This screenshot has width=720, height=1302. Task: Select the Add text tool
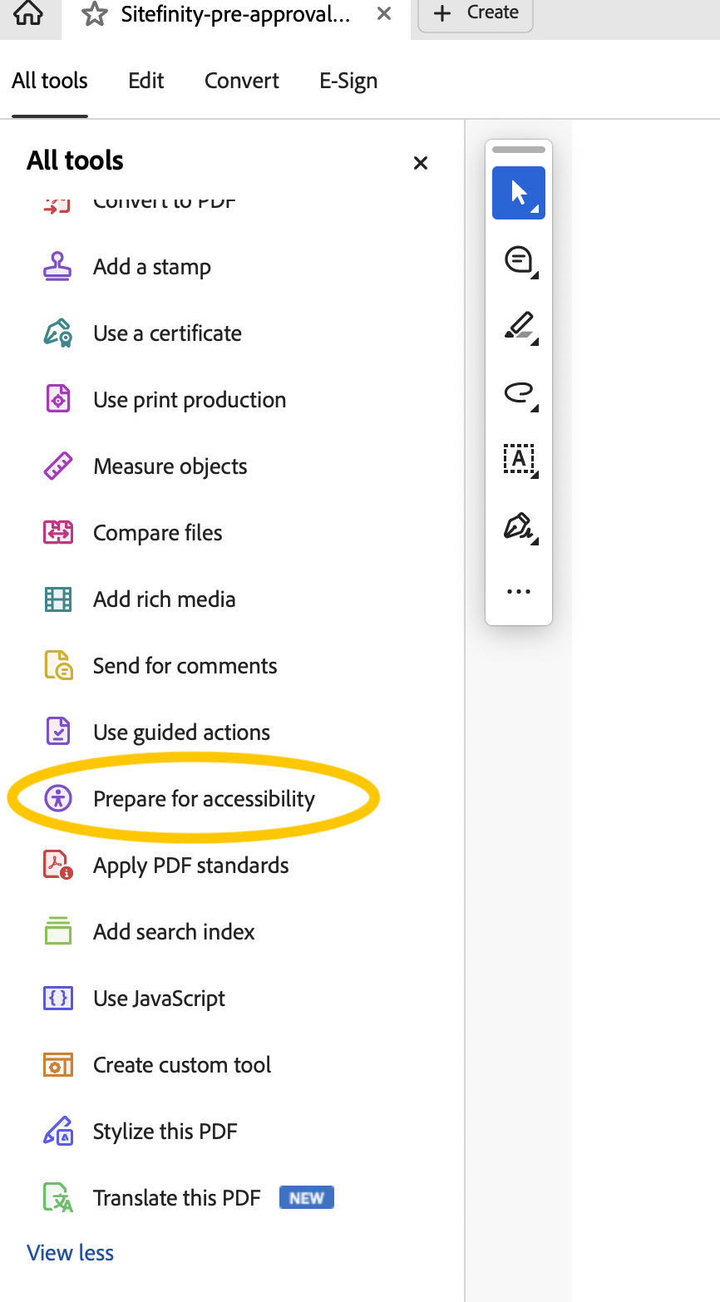(x=518, y=459)
